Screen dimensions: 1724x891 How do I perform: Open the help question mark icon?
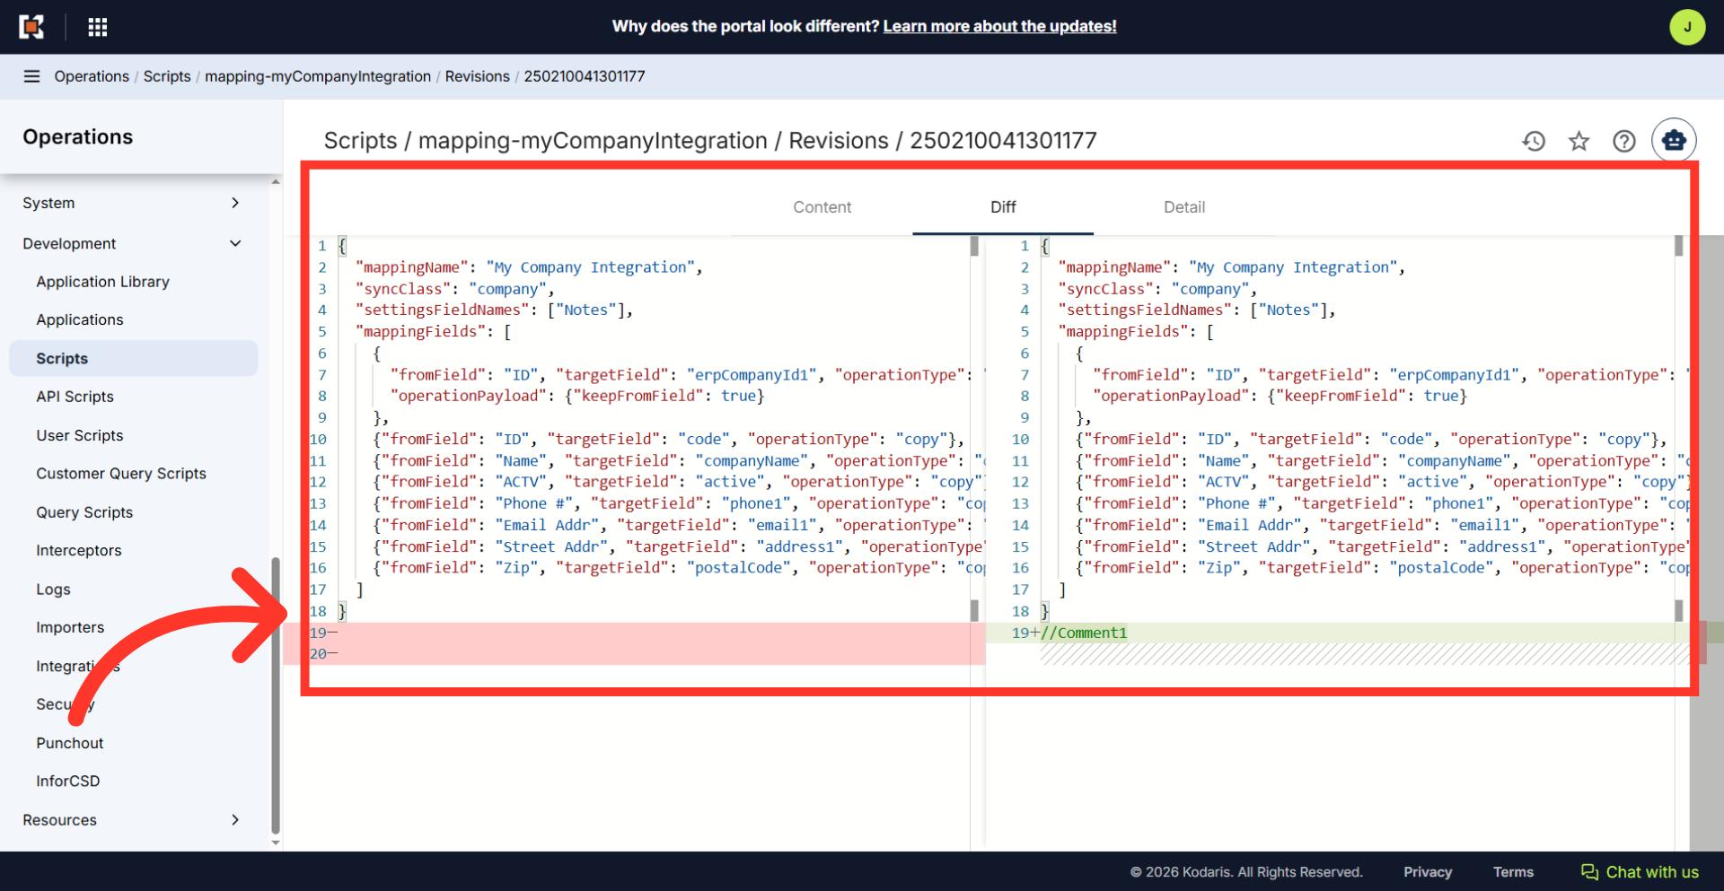click(x=1623, y=141)
